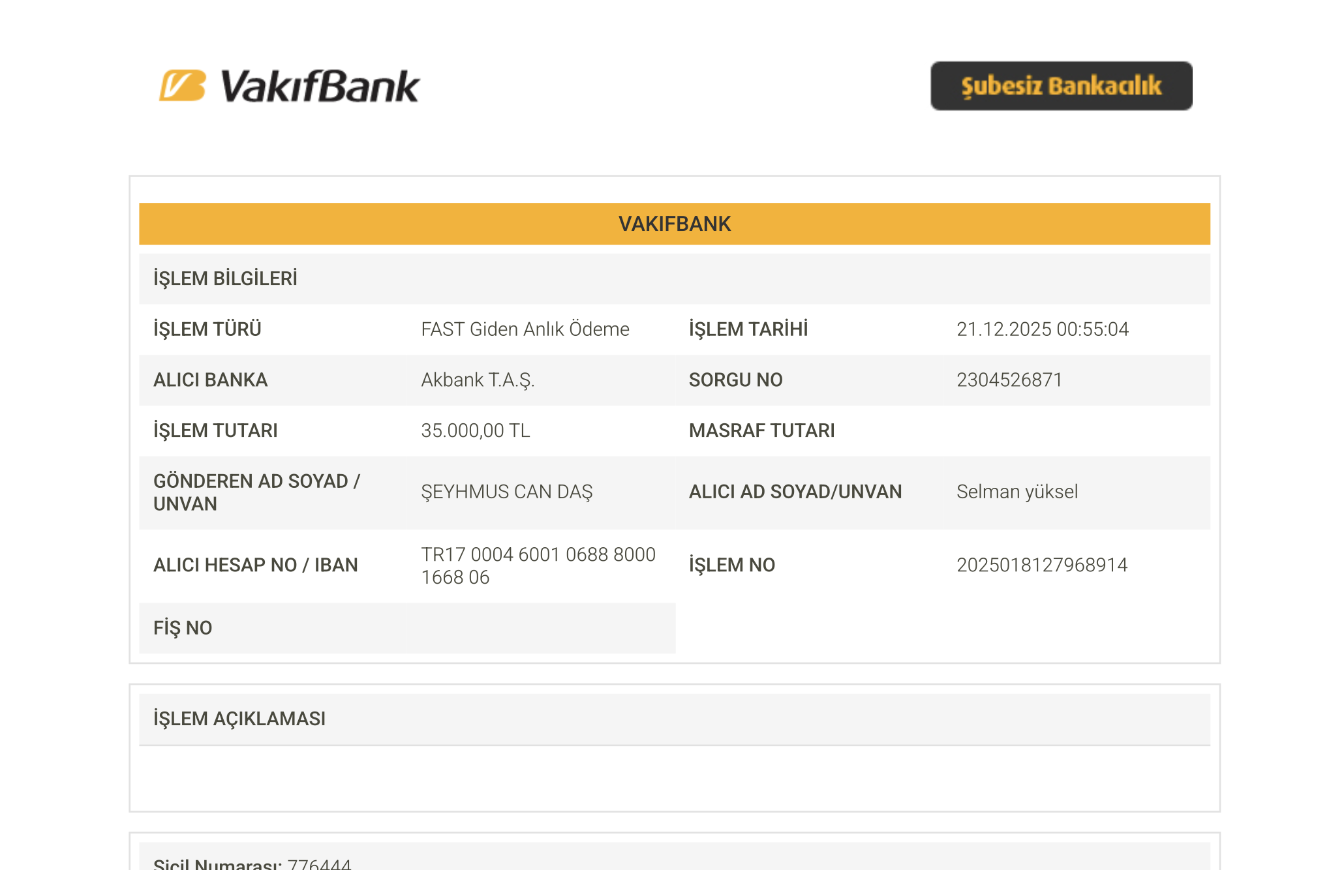The image size is (1331, 870).
Task: Click the MASRAF TUTARI label
Action: click(761, 430)
